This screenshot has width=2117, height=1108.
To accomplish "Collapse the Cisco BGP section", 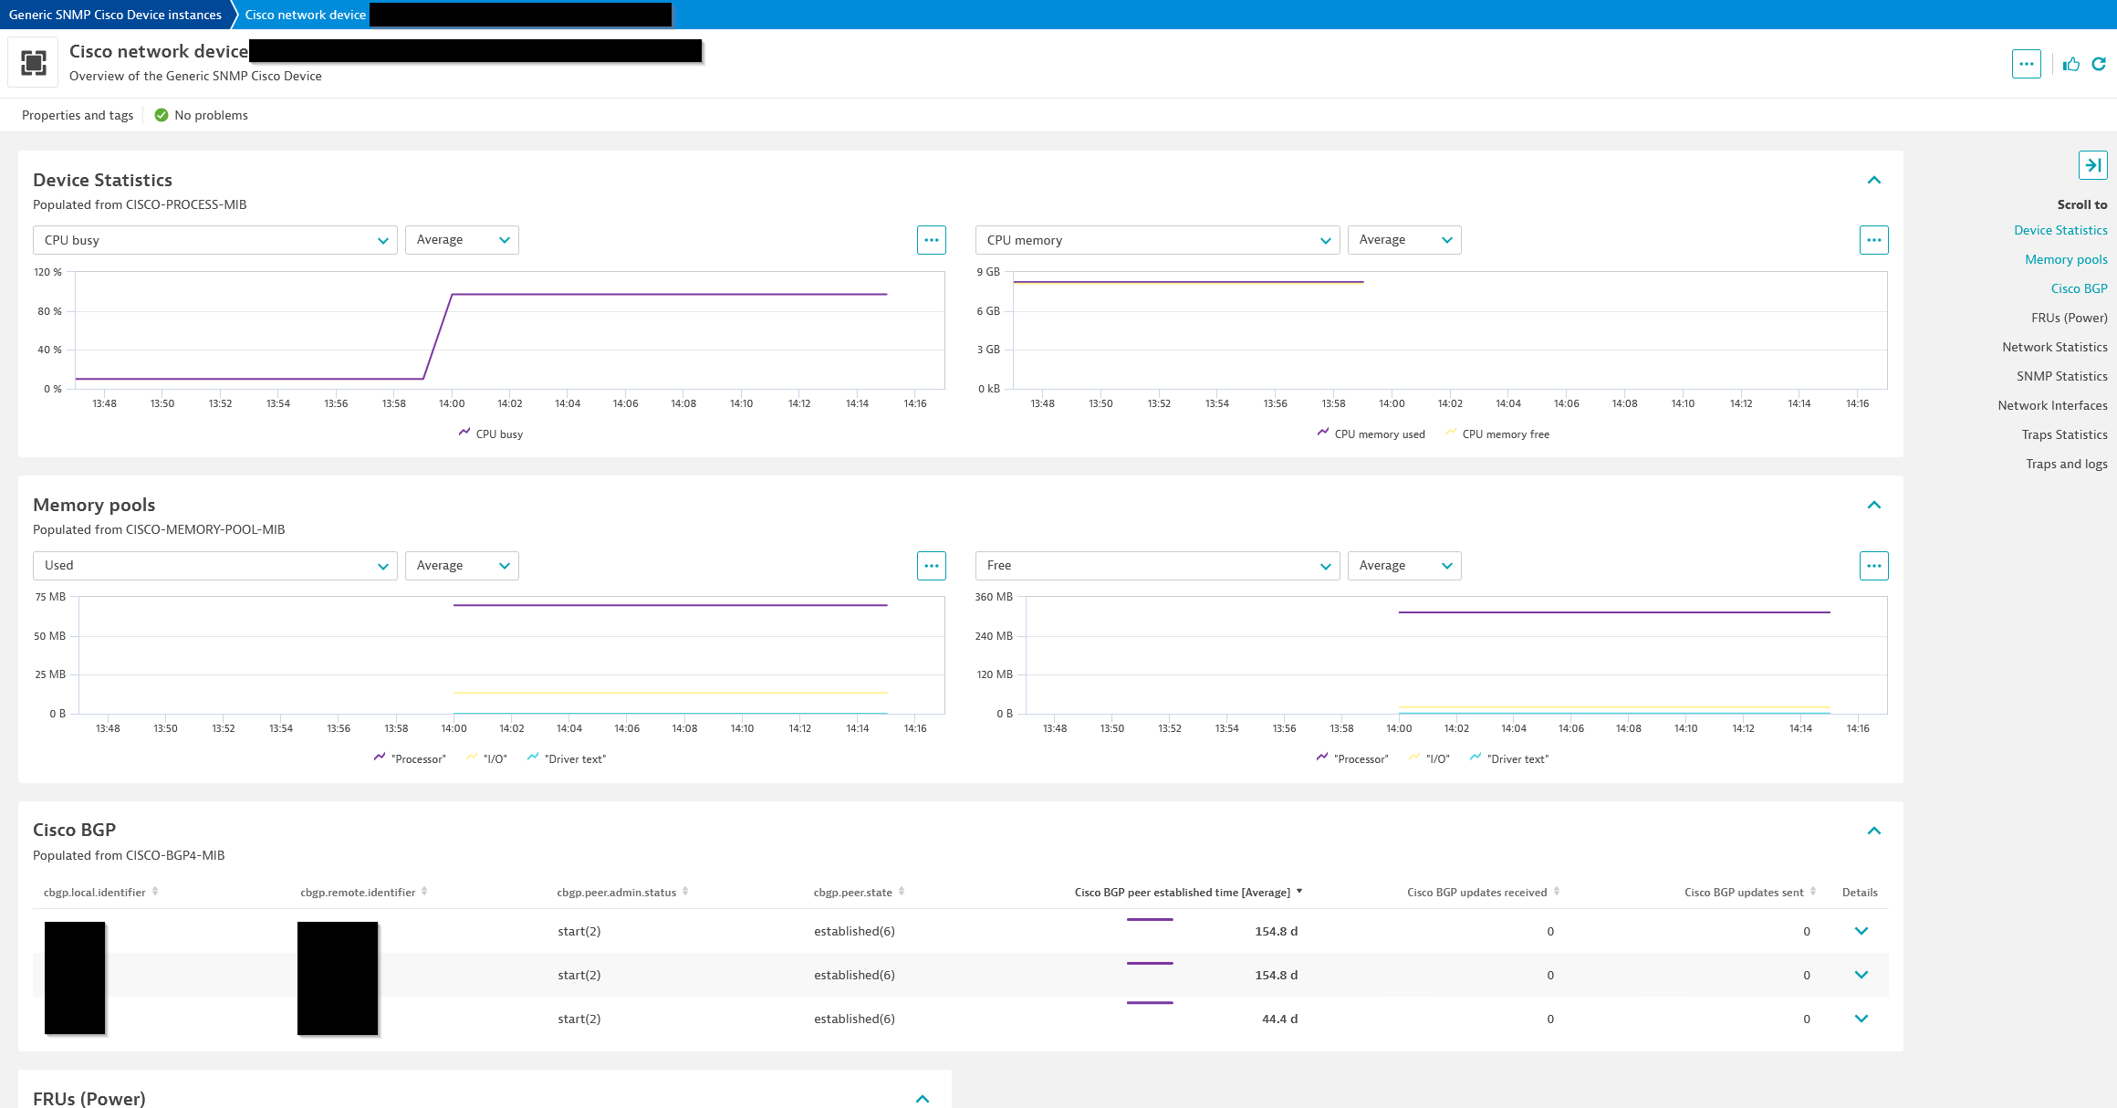I will pos(1874,831).
